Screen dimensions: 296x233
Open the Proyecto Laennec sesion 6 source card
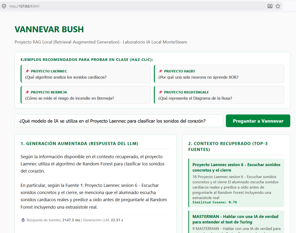tap(236, 183)
